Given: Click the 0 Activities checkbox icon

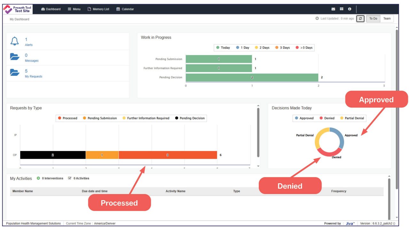Looking at the screenshot, I should (70, 178).
